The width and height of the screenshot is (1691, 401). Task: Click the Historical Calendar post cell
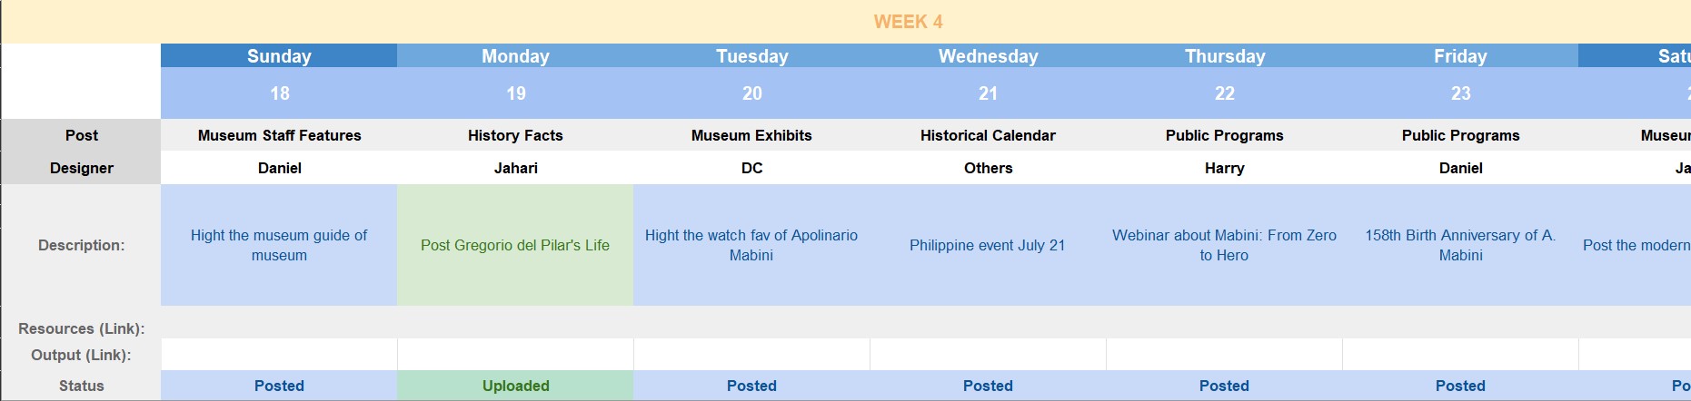click(988, 135)
